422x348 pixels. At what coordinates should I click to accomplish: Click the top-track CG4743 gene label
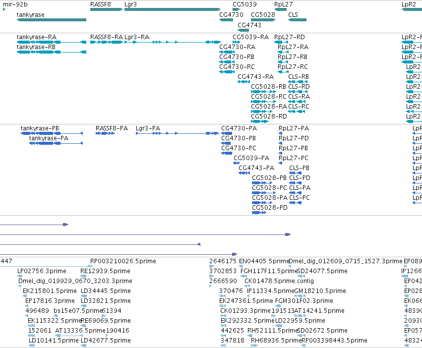pos(249,25)
